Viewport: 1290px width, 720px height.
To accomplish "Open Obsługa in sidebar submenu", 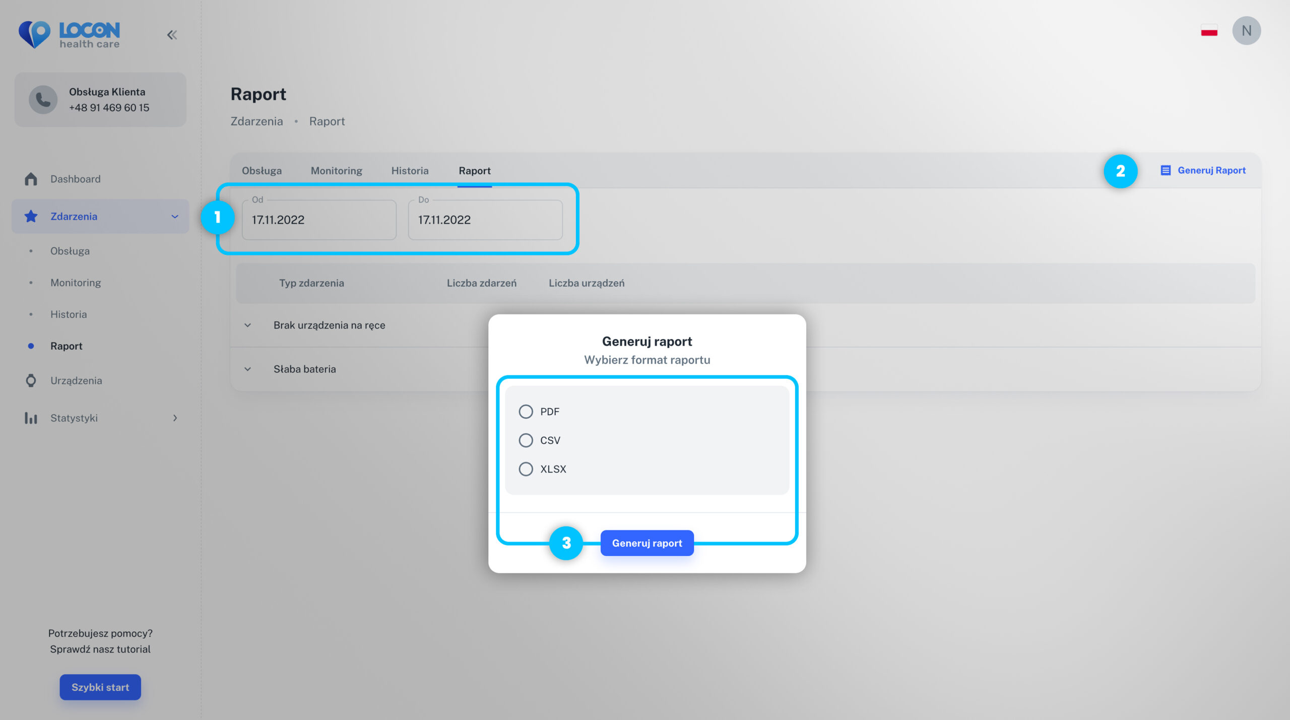I will click(x=70, y=251).
